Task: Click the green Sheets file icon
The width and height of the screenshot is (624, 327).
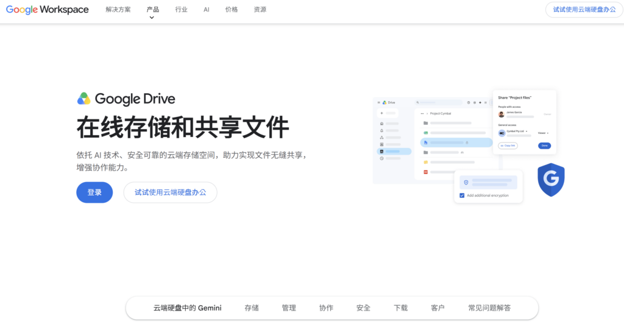Action: [x=426, y=133]
